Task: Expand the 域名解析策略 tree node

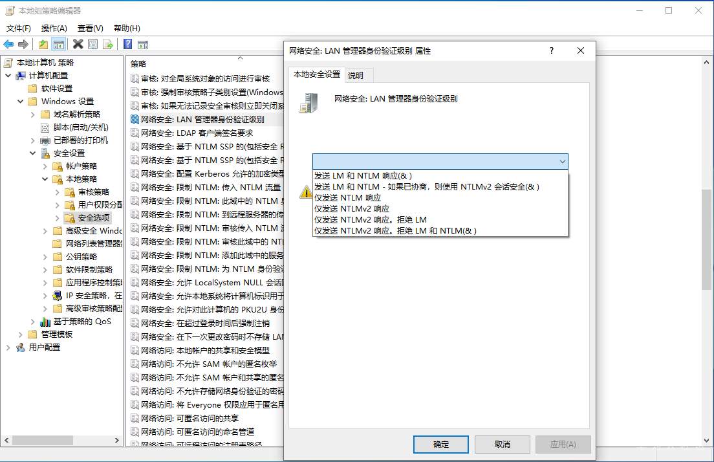Action: coord(33,115)
